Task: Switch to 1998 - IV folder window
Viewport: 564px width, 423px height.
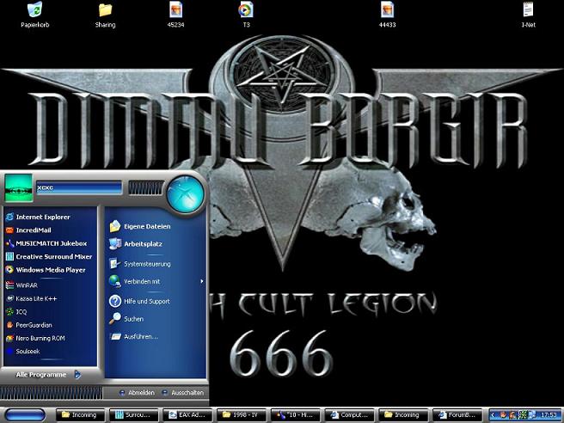Action: click(242, 415)
